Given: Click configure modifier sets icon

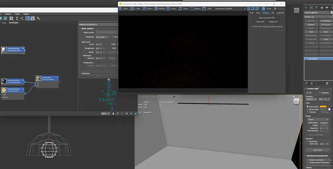Looking at the screenshot, I should (x=327, y=84).
